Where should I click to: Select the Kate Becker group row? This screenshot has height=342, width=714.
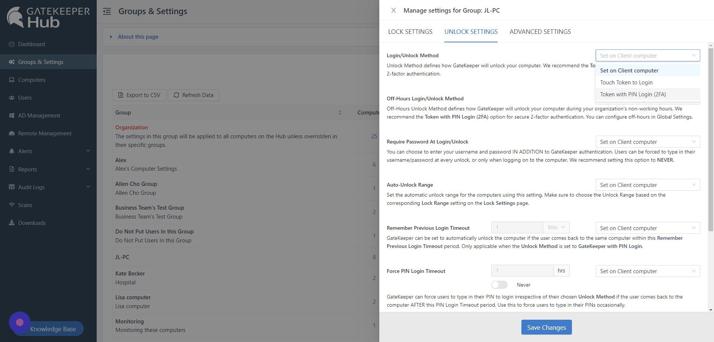coord(245,278)
